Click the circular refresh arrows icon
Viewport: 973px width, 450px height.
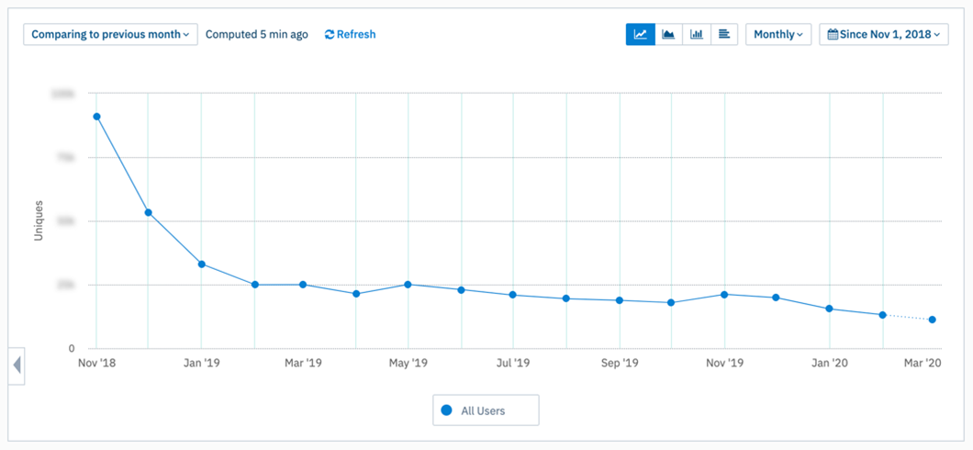click(330, 35)
